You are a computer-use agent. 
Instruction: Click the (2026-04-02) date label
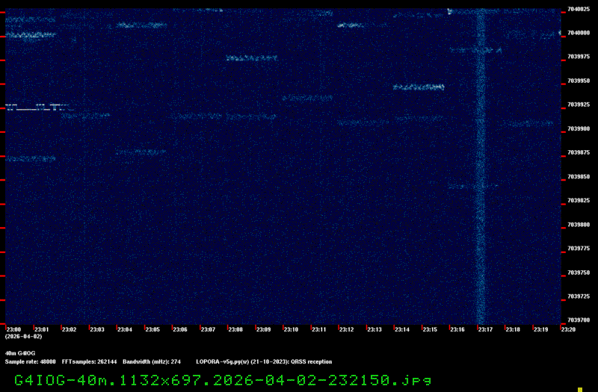point(24,337)
